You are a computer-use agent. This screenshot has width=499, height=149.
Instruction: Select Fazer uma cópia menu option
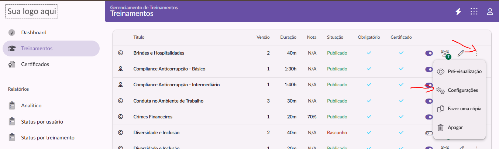click(464, 109)
